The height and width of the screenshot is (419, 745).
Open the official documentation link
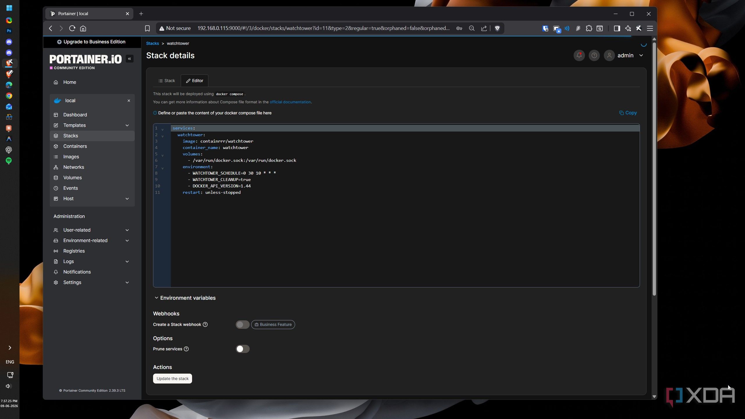pos(290,102)
